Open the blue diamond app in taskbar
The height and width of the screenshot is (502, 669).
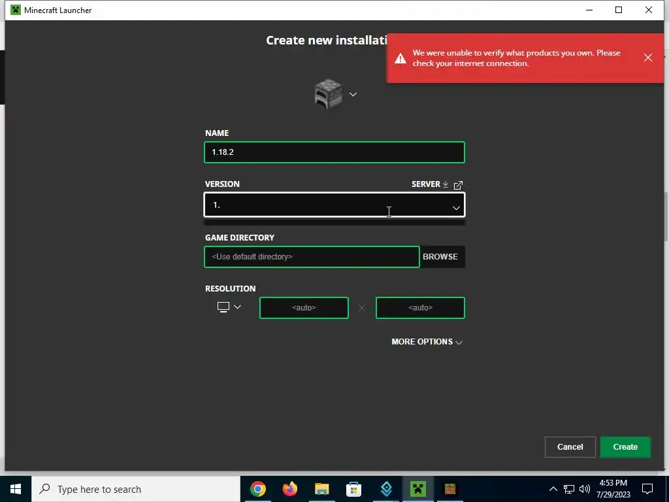tap(386, 489)
